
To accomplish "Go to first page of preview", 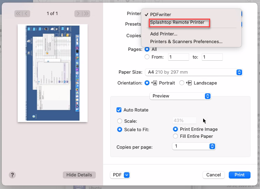I will [18, 14].
